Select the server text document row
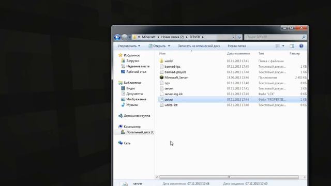Viewport: 331px width, 186px height. [x=233, y=88]
